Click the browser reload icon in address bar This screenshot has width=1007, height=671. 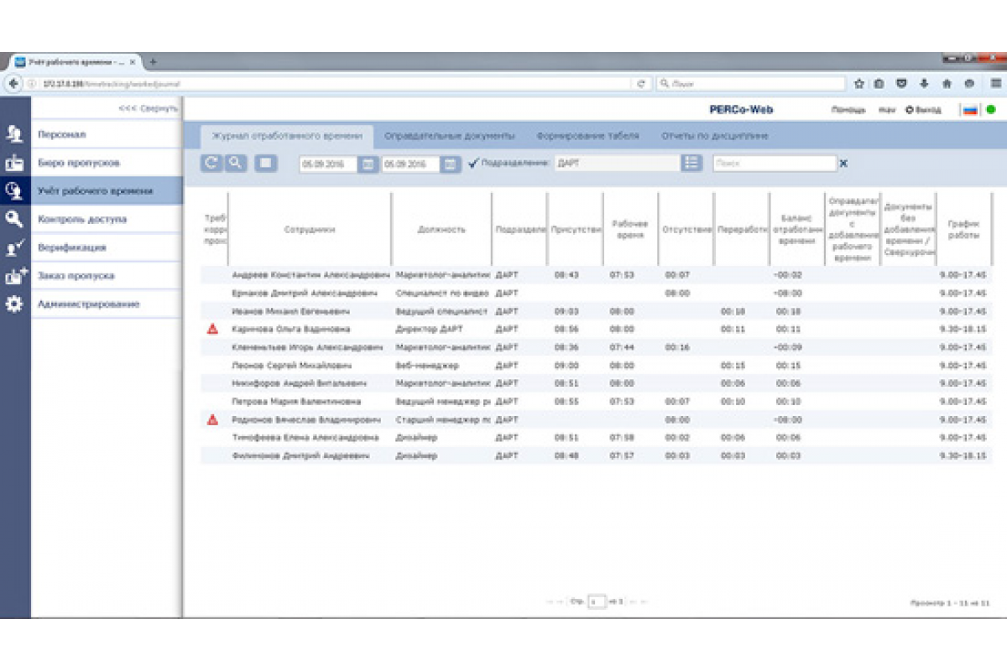click(641, 84)
